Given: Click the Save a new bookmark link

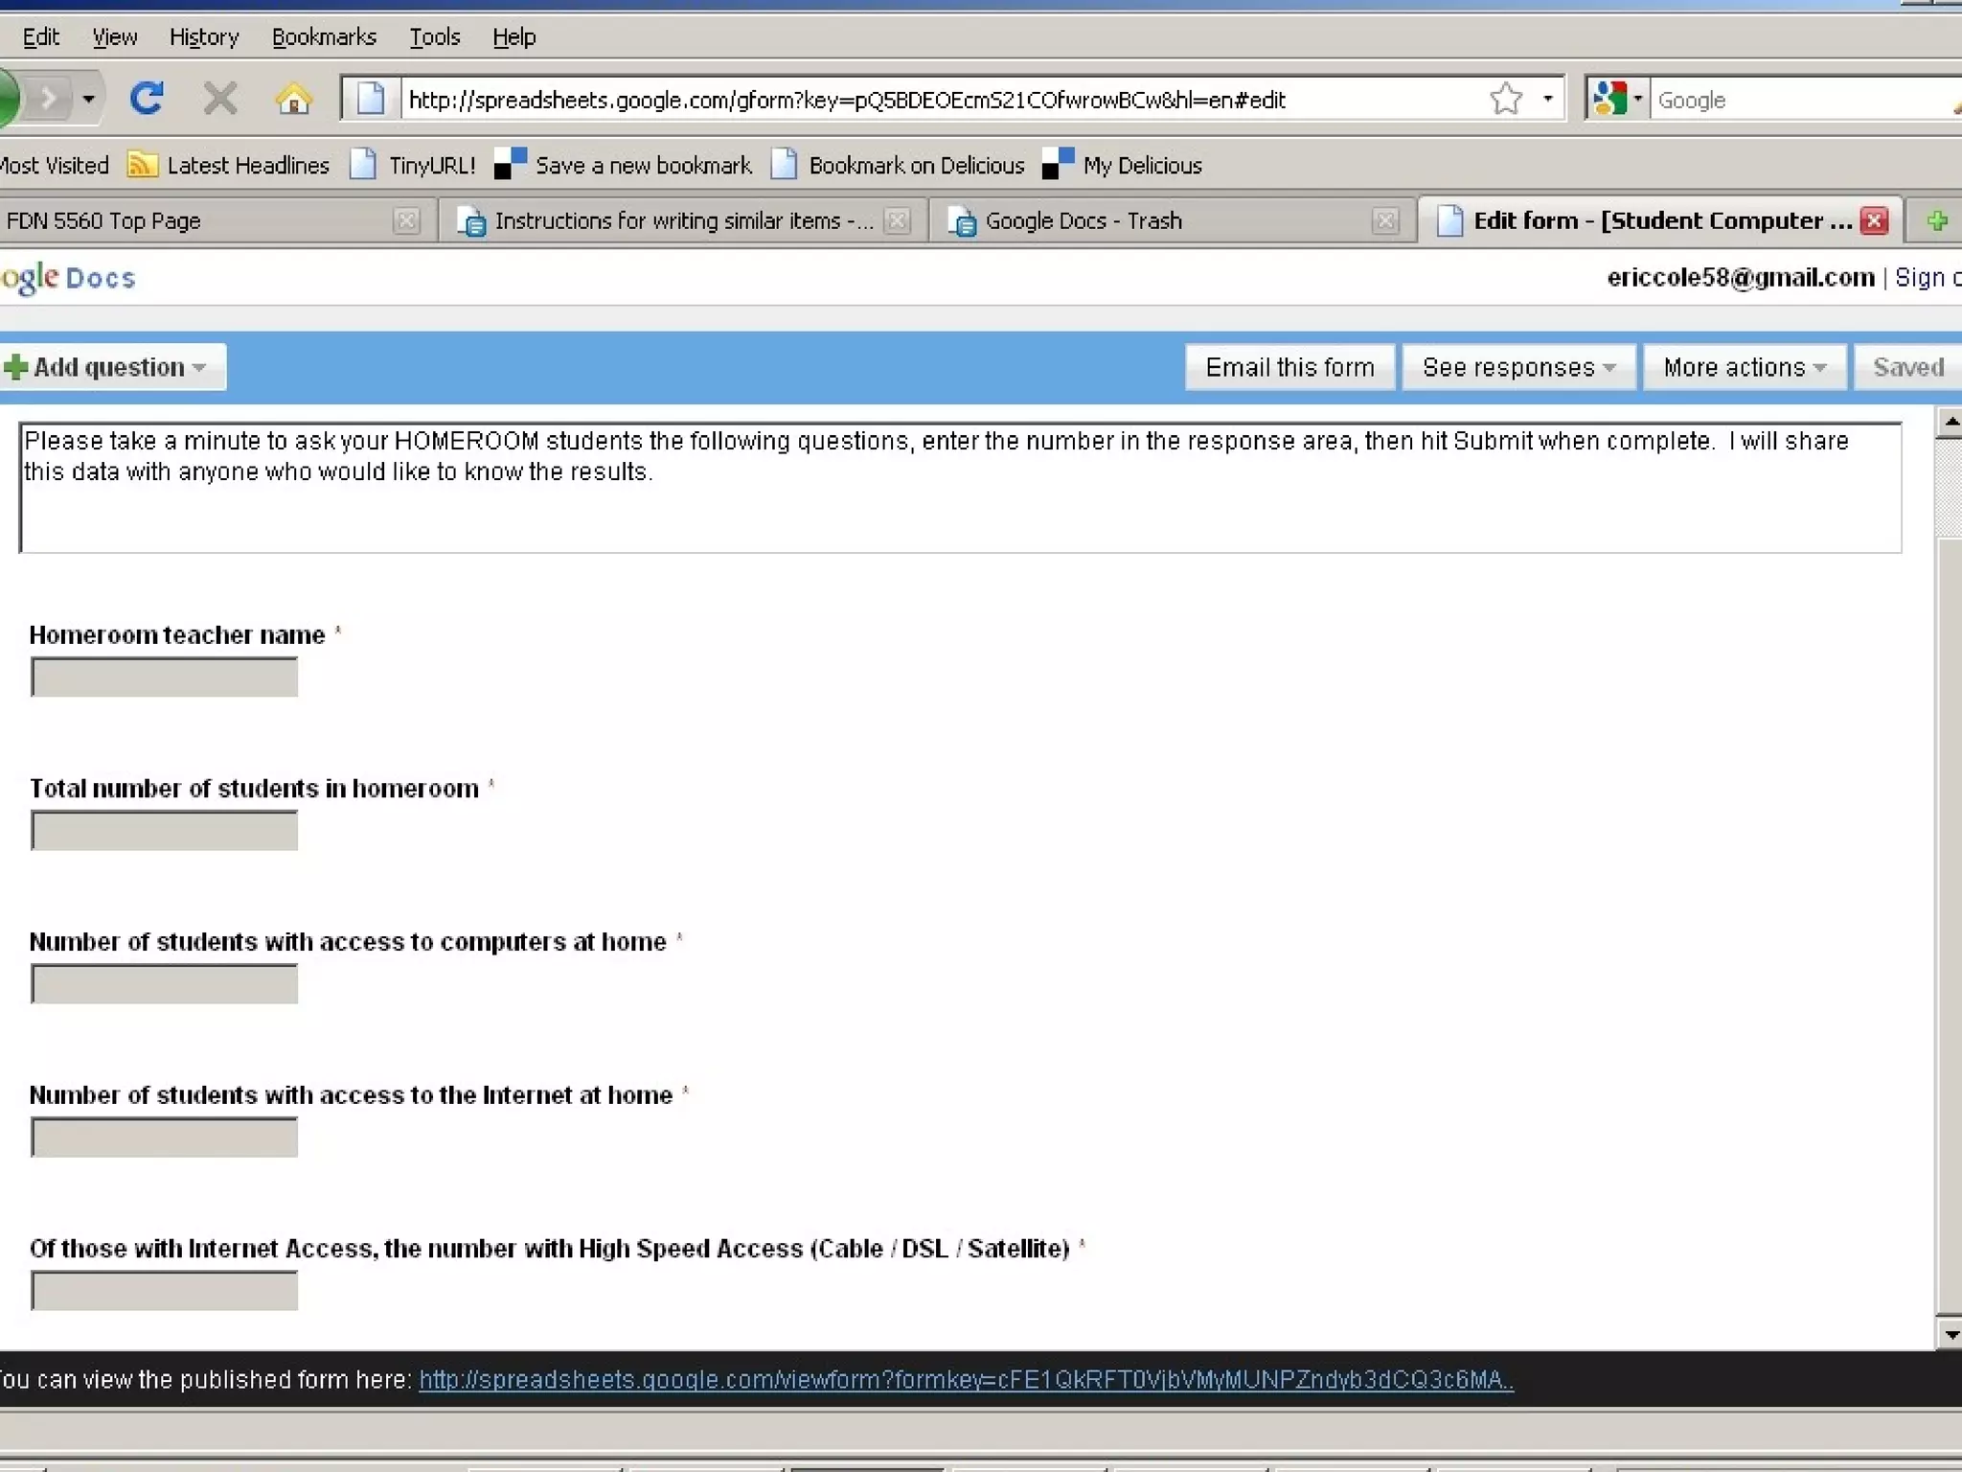Looking at the screenshot, I should (x=643, y=165).
